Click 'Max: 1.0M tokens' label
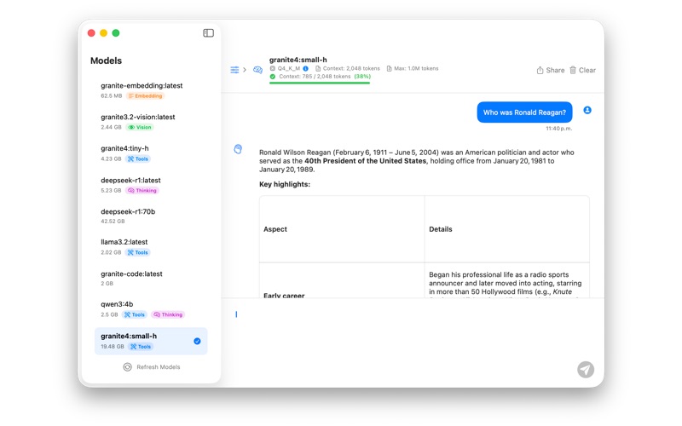 click(x=413, y=69)
